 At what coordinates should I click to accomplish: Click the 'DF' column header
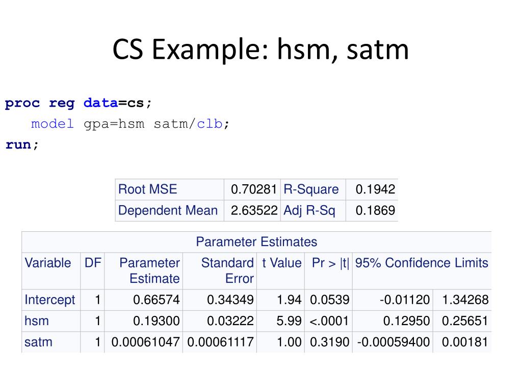(x=92, y=271)
